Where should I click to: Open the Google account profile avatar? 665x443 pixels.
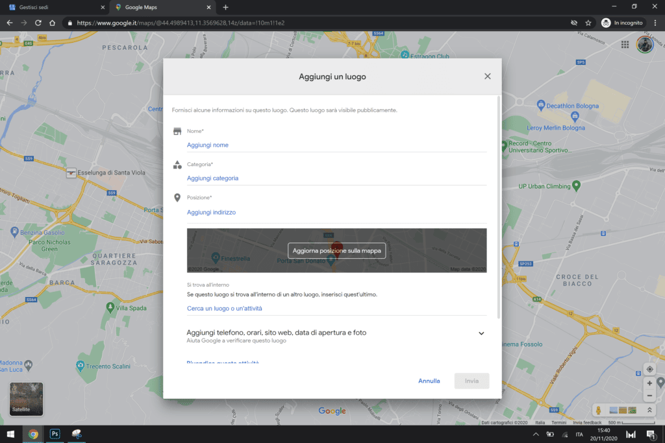[644, 44]
